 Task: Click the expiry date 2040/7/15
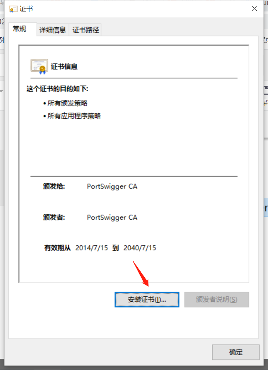pyautogui.click(x=140, y=248)
